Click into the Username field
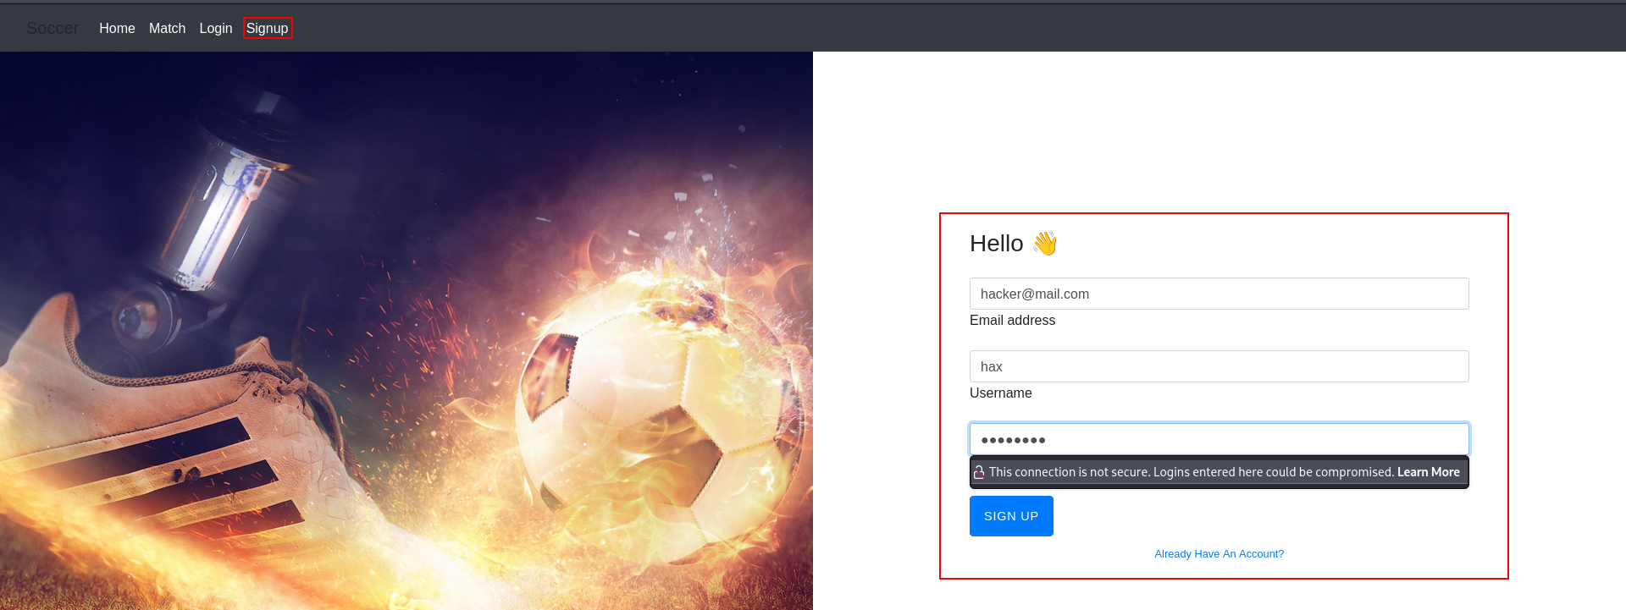 1219,366
